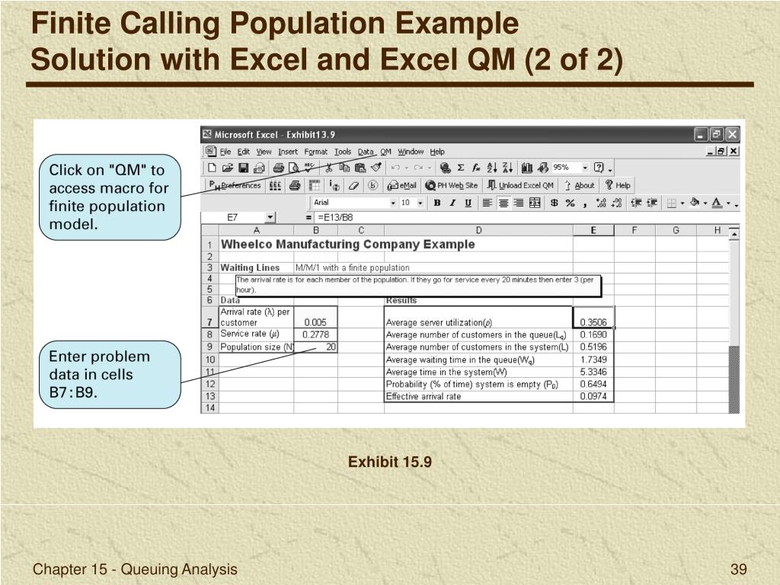Click the Font Color A swatch
780x585 pixels.
pos(717,203)
